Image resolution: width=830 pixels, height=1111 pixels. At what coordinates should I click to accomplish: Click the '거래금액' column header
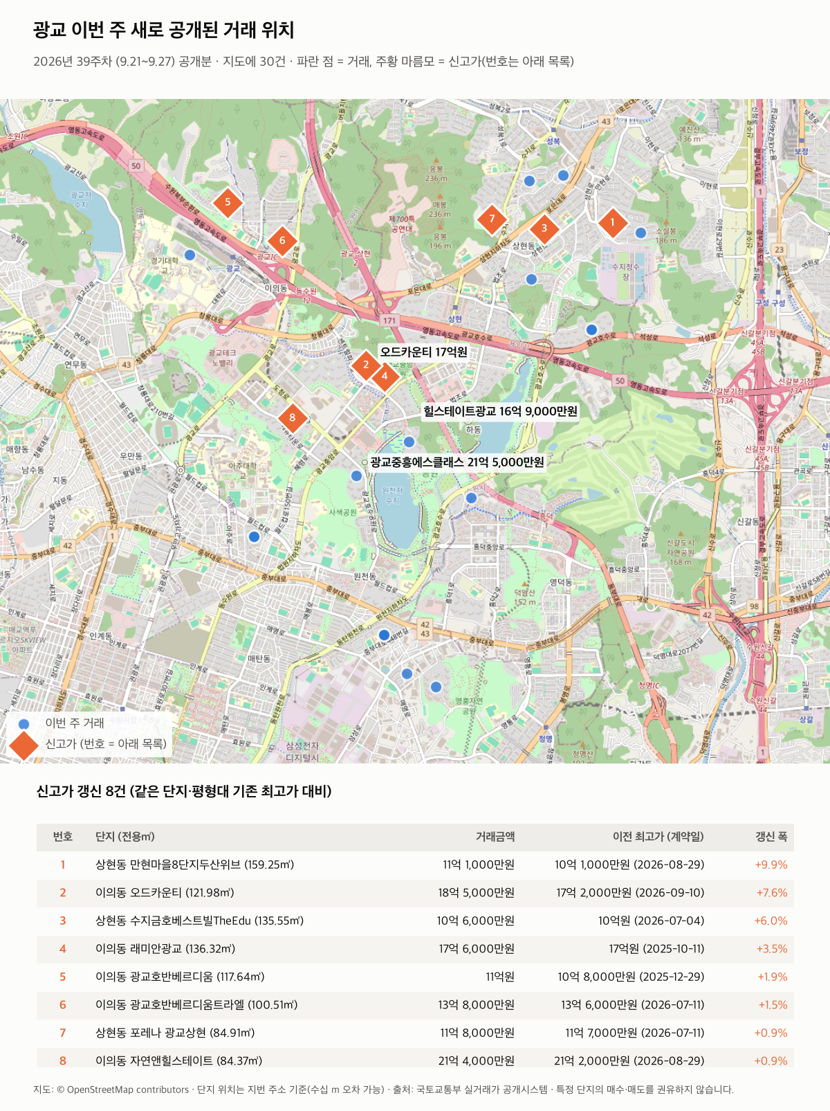pos(495,837)
